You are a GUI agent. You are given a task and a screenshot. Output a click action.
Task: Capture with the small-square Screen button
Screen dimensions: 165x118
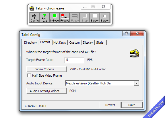click(105, 18)
